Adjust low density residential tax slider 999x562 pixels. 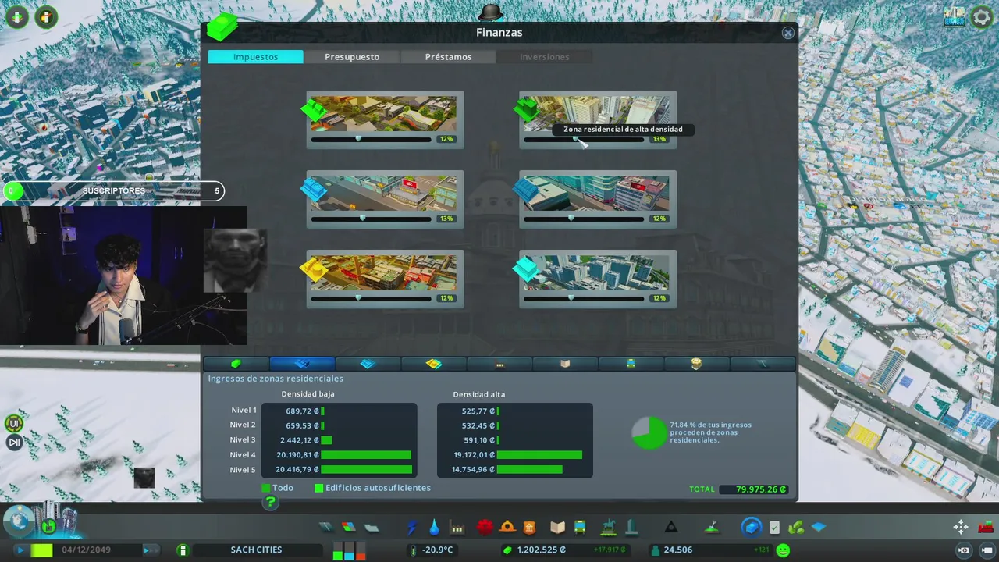click(x=371, y=139)
